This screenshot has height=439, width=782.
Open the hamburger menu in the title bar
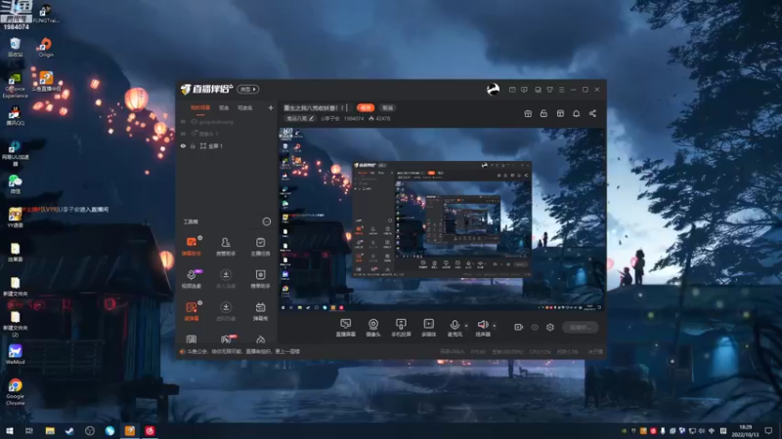[x=561, y=90]
